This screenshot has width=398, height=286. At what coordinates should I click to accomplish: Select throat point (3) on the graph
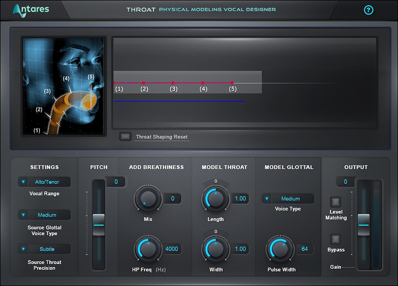point(173,83)
